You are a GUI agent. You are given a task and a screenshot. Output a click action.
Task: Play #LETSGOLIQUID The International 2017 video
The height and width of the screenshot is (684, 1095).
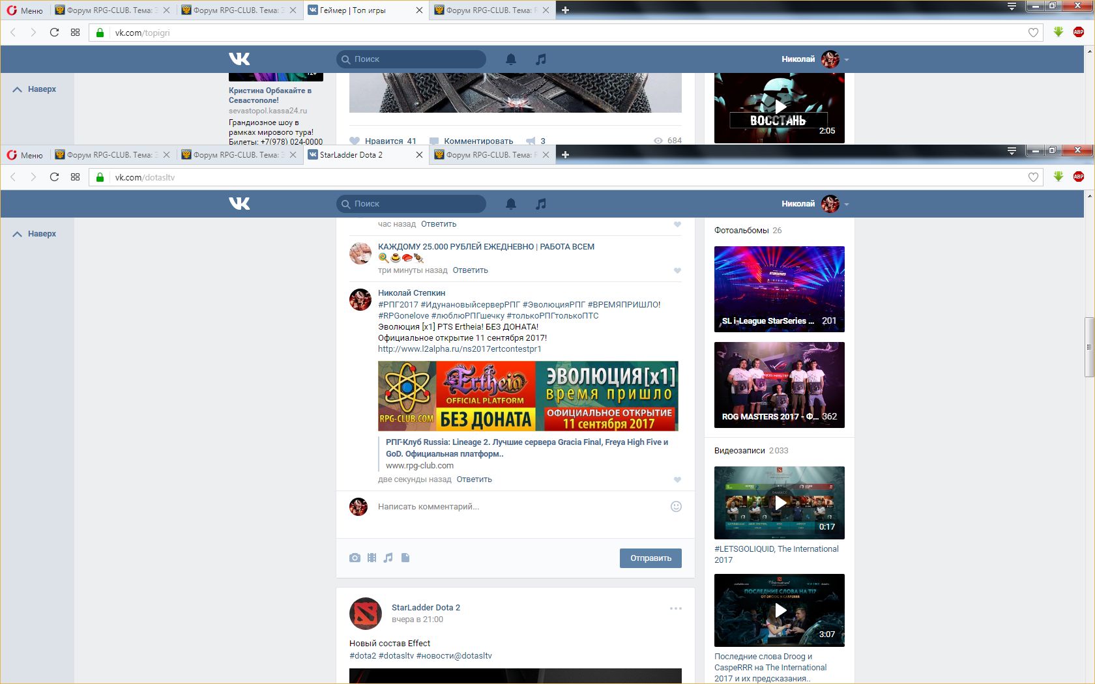[x=780, y=503]
